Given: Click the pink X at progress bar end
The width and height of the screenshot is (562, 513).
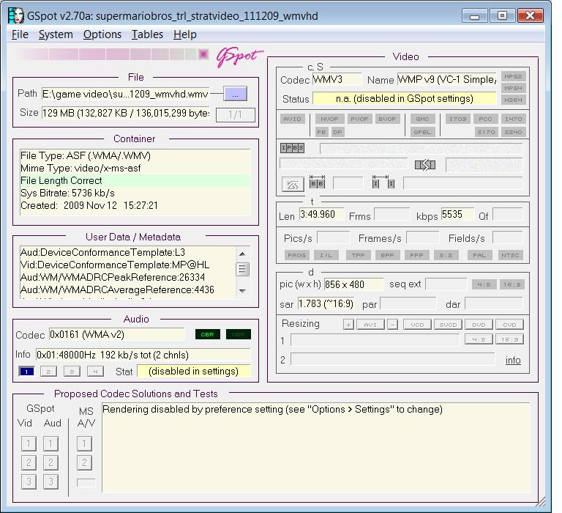Looking at the screenshot, I should tap(203, 54).
